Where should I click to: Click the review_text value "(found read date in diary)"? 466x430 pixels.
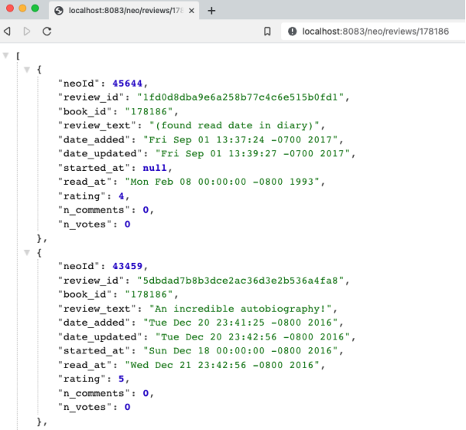(x=234, y=125)
